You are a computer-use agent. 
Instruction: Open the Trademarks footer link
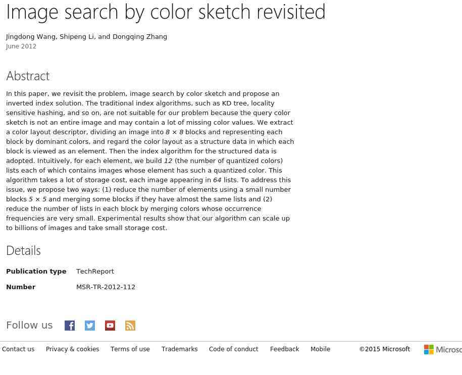(179, 349)
